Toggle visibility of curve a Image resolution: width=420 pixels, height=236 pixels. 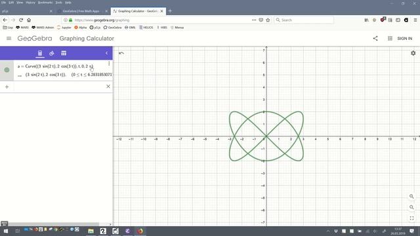[7, 70]
